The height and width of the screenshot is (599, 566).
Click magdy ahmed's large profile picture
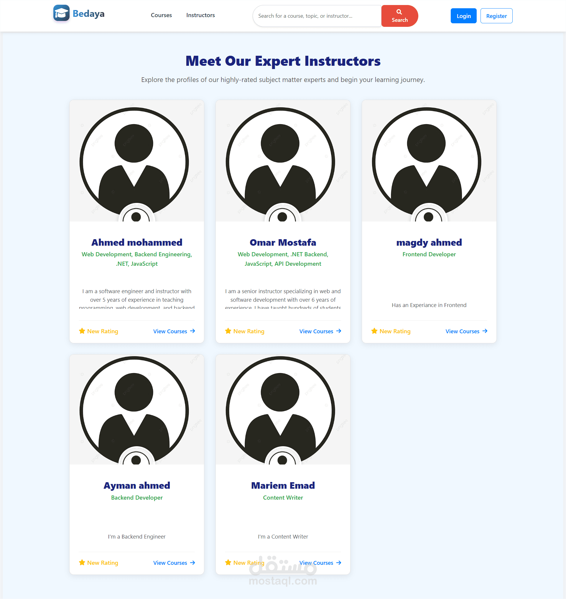point(426,157)
